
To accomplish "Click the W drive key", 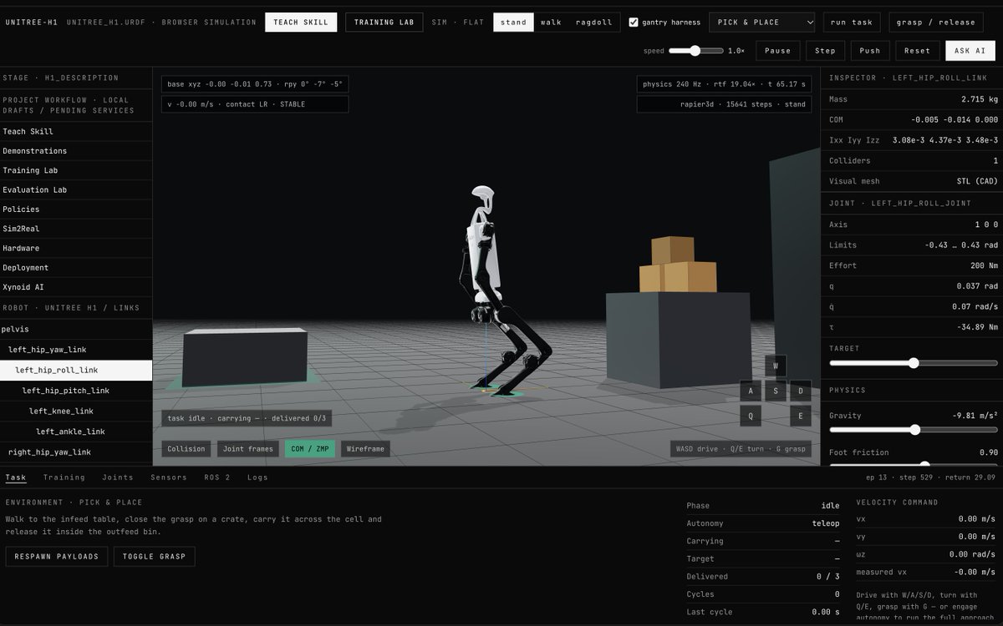I will (776, 366).
